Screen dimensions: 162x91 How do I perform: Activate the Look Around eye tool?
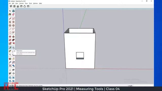pos(13,70)
